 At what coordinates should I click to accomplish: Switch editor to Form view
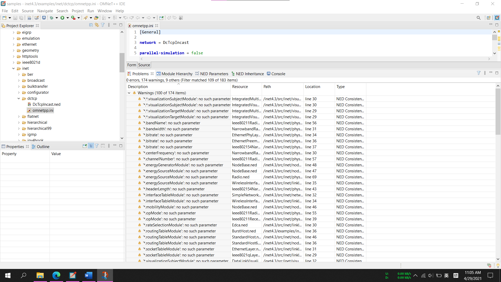click(132, 65)
